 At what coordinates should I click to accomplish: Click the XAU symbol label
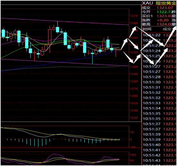[x=147, y=3]
